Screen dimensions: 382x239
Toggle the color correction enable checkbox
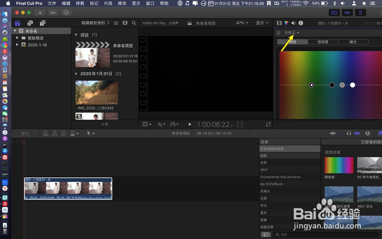click(x=278, y=33)
